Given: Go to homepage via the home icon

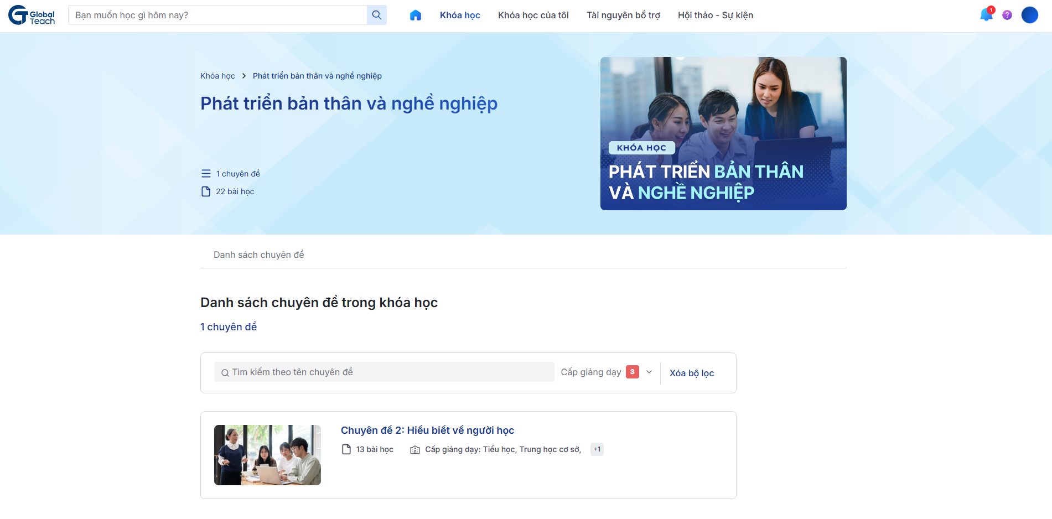Looking at the screenshot, I should 416,15.
